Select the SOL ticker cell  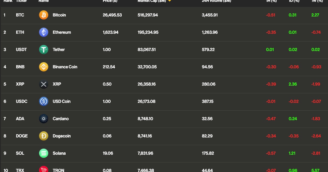click(20, 153)
